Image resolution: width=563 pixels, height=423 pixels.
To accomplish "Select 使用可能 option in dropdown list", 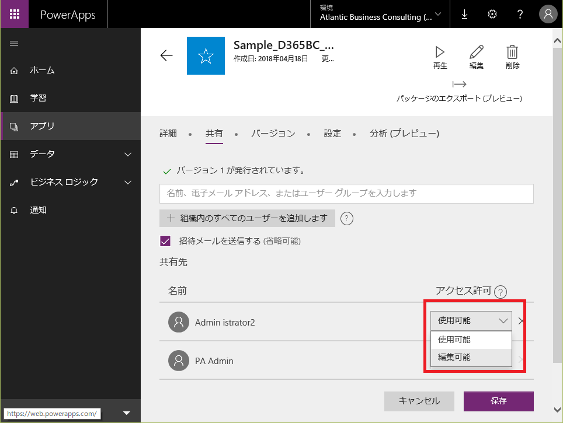I will 471,340.
